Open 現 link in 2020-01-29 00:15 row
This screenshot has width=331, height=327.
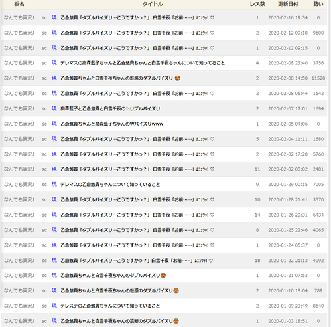54,185
